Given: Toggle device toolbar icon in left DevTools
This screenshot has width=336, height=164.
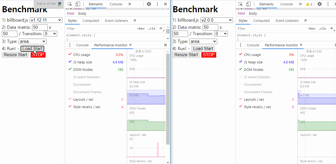Looking at the screenshot, I should point(78,4).
